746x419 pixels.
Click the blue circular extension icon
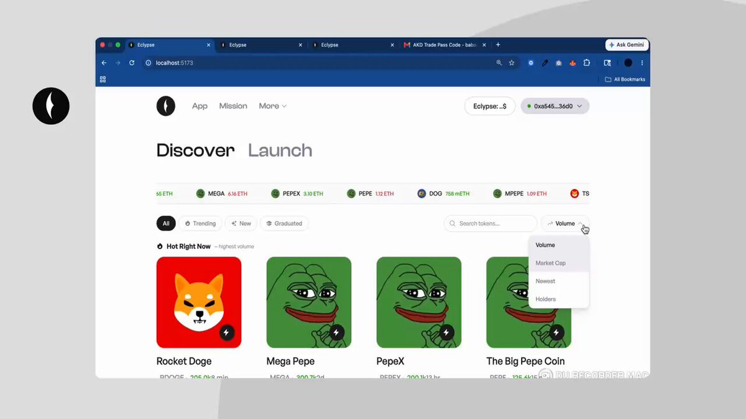coord(531,63)
